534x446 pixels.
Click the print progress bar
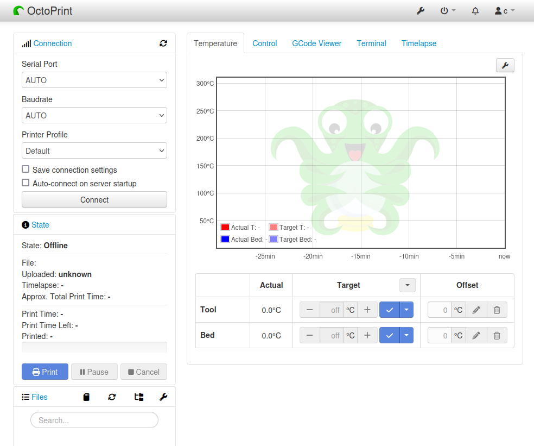pyautogui.click(x=94, y=347)
